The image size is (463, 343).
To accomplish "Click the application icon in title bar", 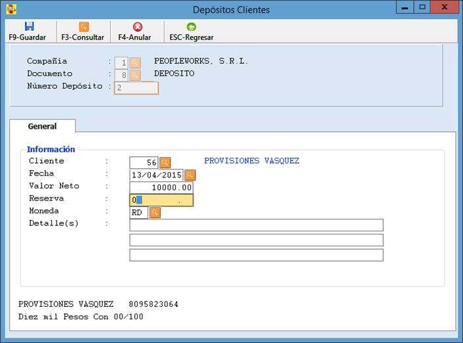I will tap(10, 9).
